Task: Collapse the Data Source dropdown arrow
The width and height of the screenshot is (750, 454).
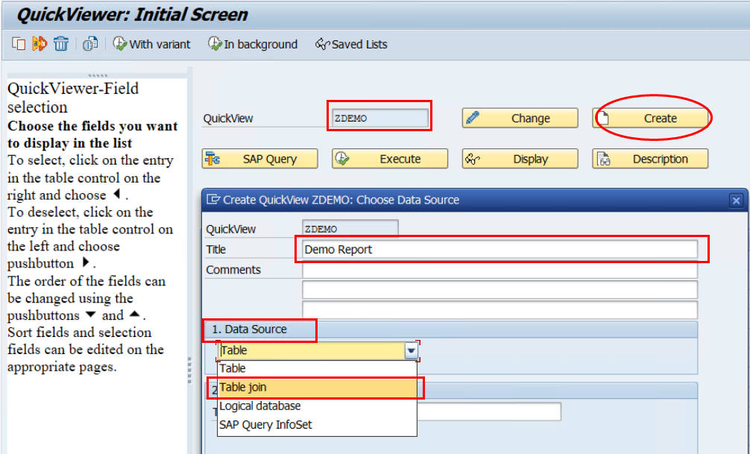Action: (x=412, y=351)
